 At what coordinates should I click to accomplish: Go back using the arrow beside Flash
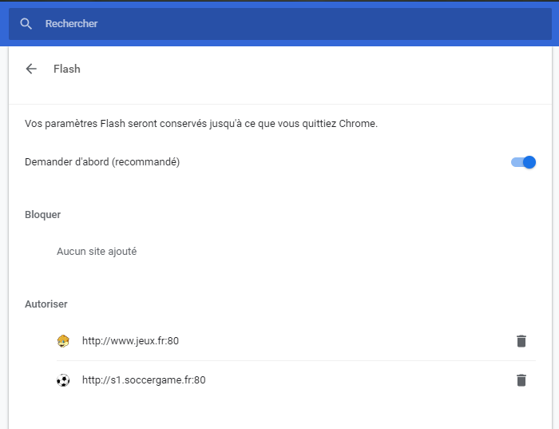pos(31,69)
